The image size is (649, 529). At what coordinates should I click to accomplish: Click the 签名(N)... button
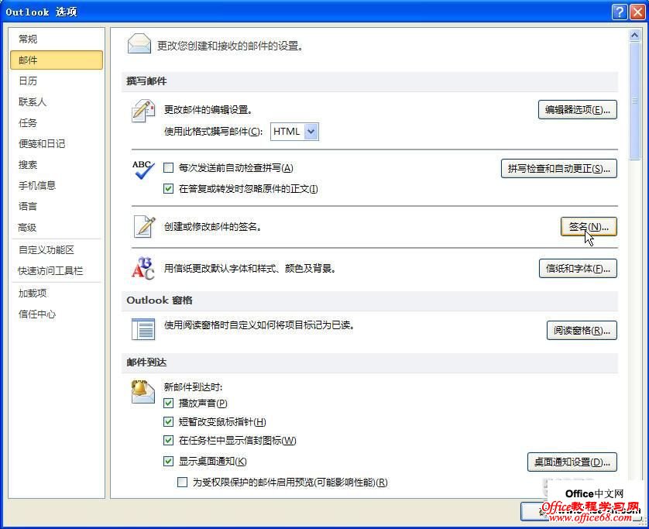pos(589,227)
